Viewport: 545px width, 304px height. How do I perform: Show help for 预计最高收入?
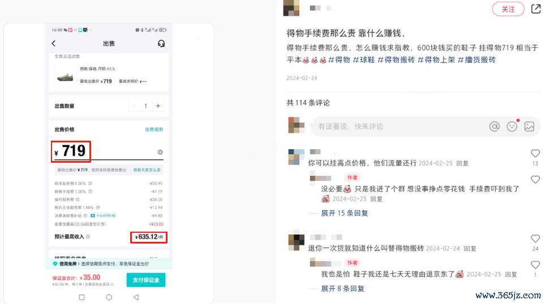point(88,237)
